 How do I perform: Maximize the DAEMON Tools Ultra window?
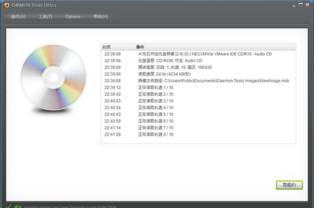(x=300, y=5)
